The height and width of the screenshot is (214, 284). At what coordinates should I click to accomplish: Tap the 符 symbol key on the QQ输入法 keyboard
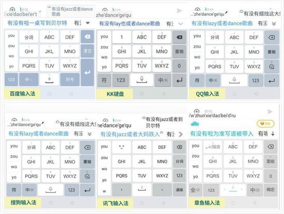tap(197, 80)
